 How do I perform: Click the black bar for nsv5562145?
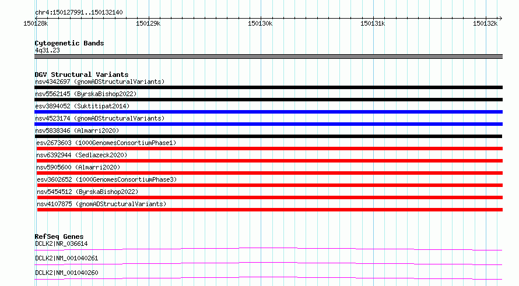[x=268, y=100]
